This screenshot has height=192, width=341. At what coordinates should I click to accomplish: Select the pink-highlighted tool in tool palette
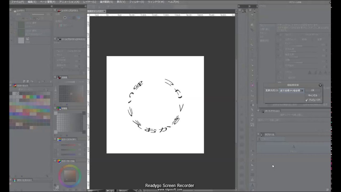tap(252, 85)
